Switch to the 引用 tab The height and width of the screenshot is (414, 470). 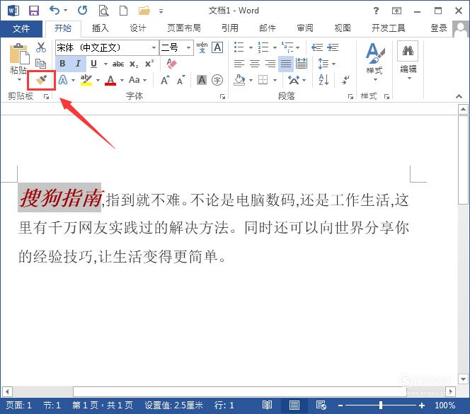[x=230, y=28]
